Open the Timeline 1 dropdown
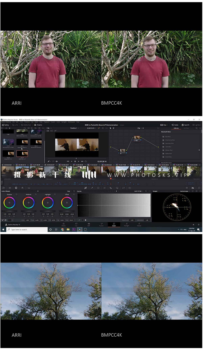The image size is (203, 350). tap(74, 128)
